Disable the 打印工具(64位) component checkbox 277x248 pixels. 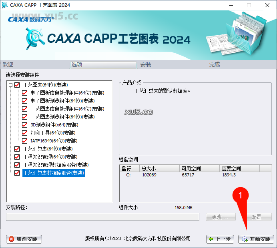[x=25, y=133]
